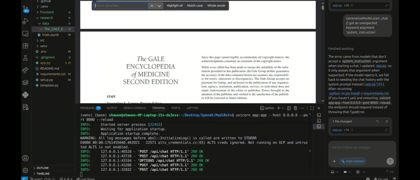This screenshot has height=180, width=420.
Task: Open Live Share icon in activity bar
Action: pyautogui.click(x=26, y=70)
